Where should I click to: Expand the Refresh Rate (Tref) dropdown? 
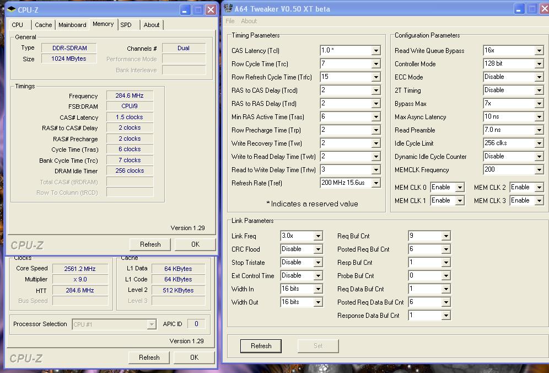(376, 183)
